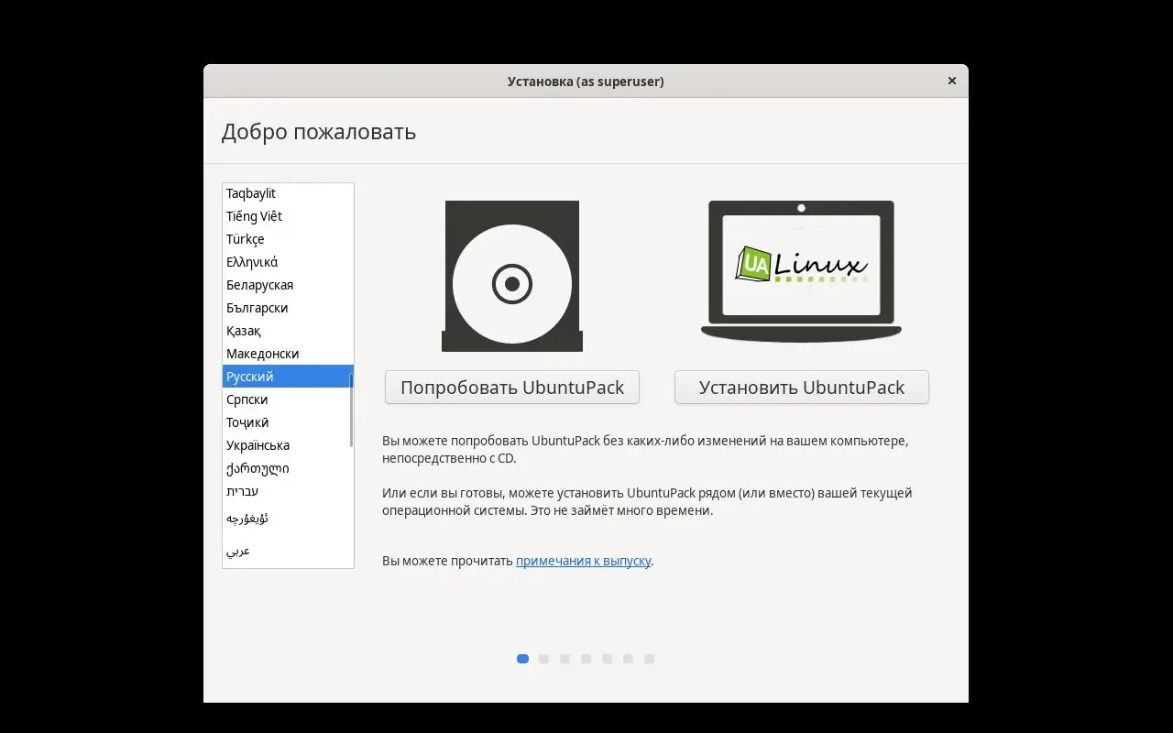Select عربي language
This screenshot has height=733, width=1173.
point(288,551)
